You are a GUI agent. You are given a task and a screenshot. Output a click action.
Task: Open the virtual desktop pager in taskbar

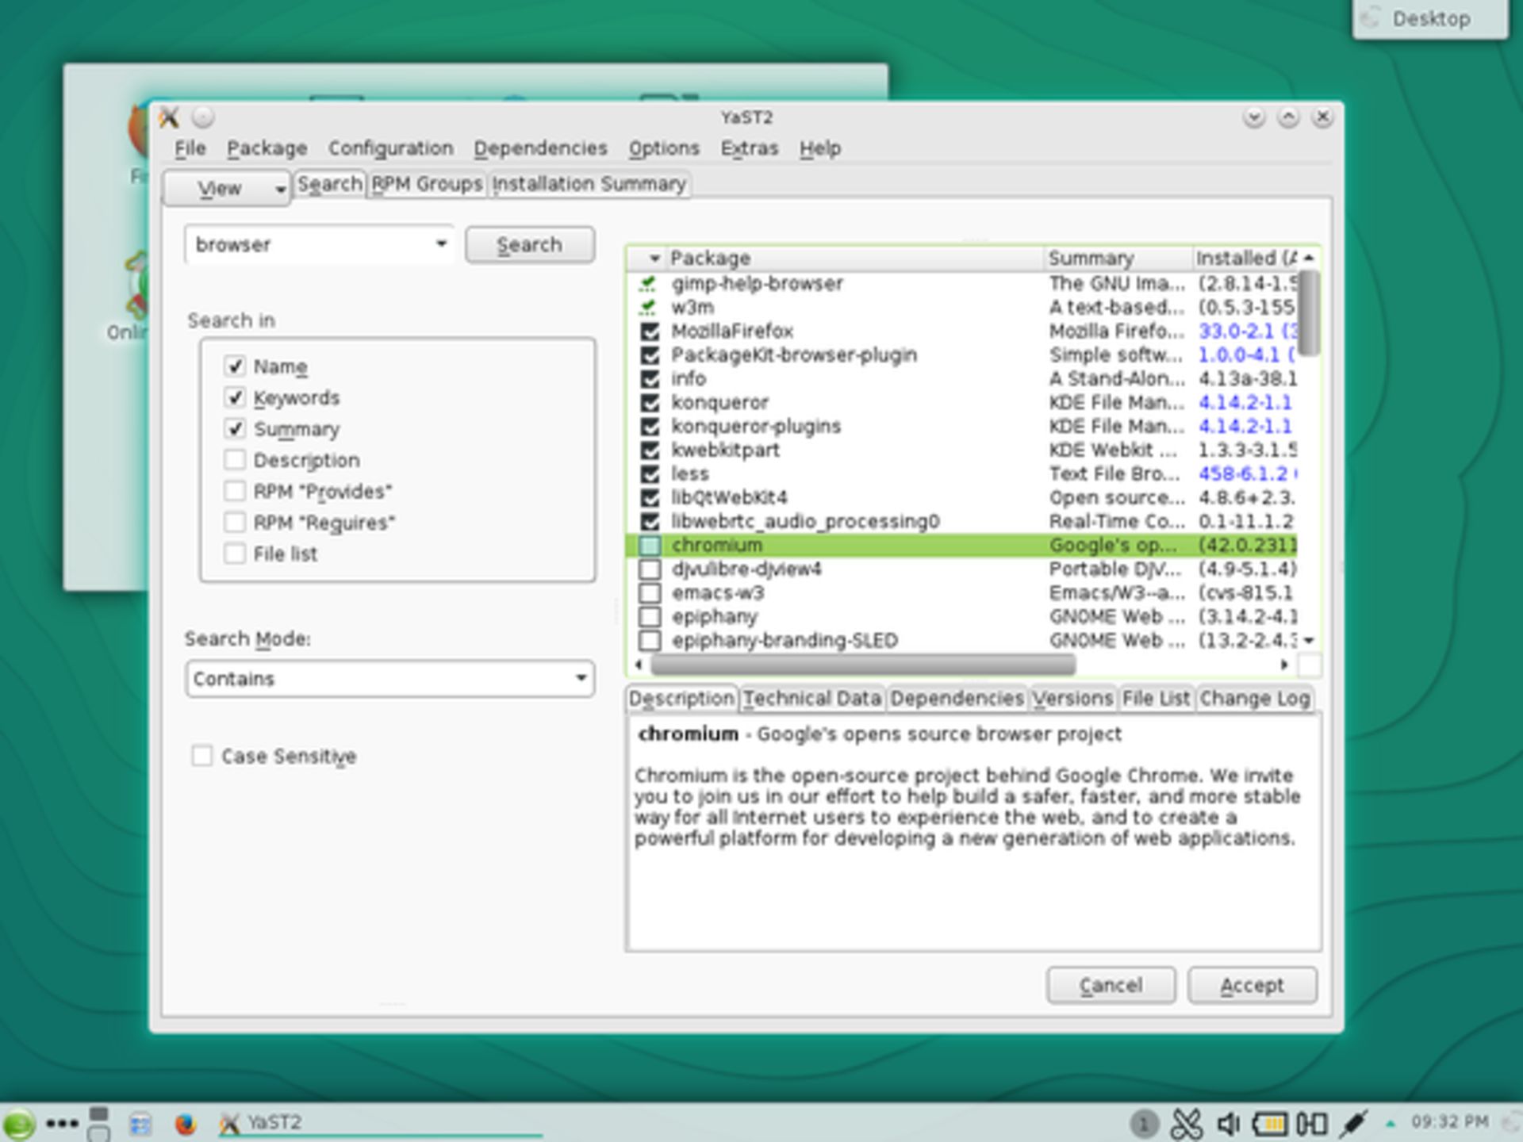click(99, 1124)
